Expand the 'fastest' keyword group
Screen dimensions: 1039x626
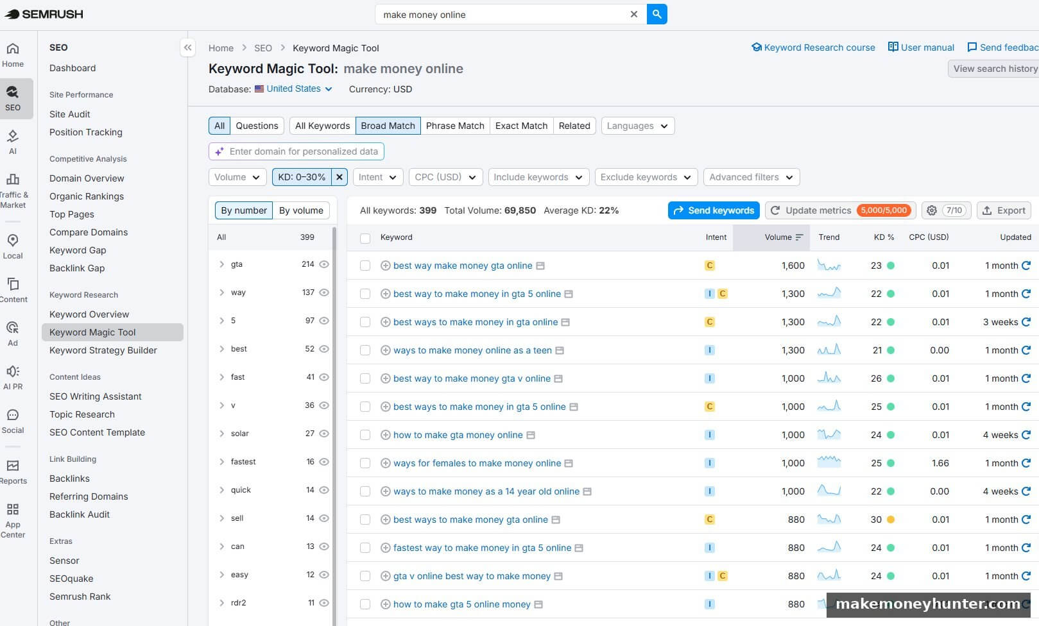click(x=221, y=462)
